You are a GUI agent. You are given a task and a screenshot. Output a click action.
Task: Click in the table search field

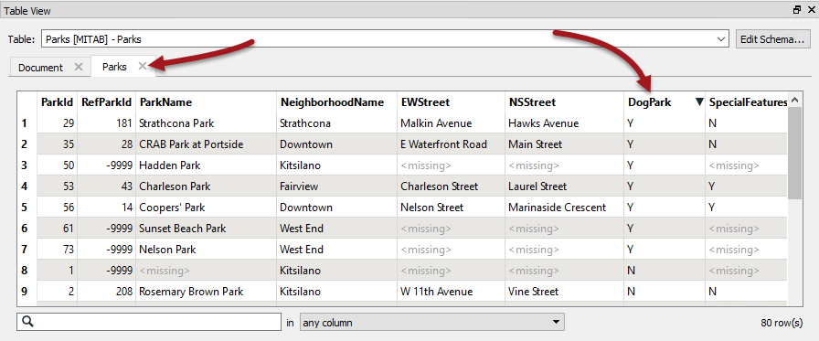[149, 322]
